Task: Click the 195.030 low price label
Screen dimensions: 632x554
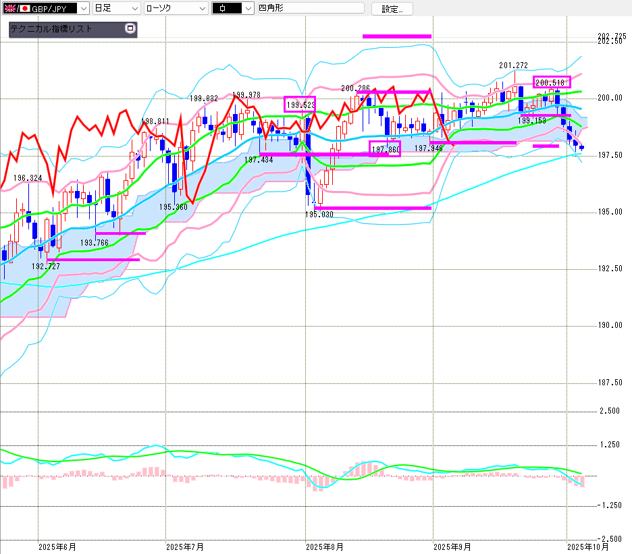Action: point(319,214)
